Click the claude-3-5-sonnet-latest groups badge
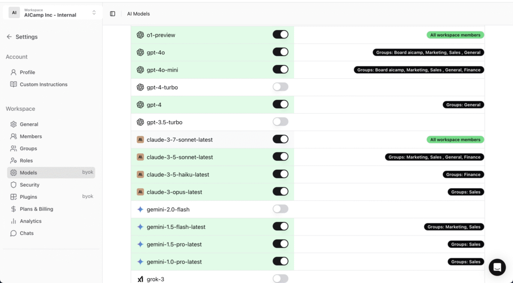This screenshot has height=283, width=513. pyautogui.click(x=434, y=157)
